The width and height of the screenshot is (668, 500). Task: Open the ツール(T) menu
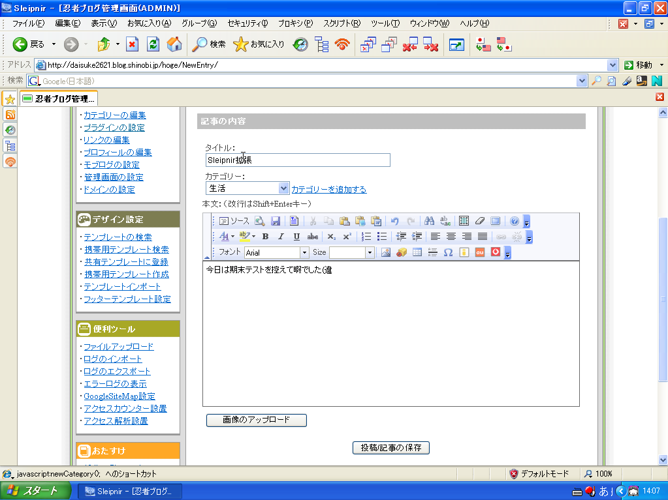pos(385,23)
